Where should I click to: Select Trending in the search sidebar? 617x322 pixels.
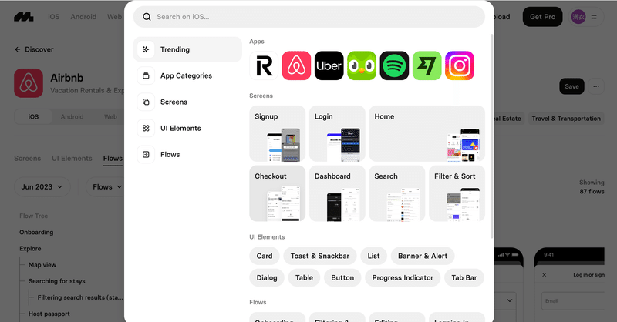point(187,49)
